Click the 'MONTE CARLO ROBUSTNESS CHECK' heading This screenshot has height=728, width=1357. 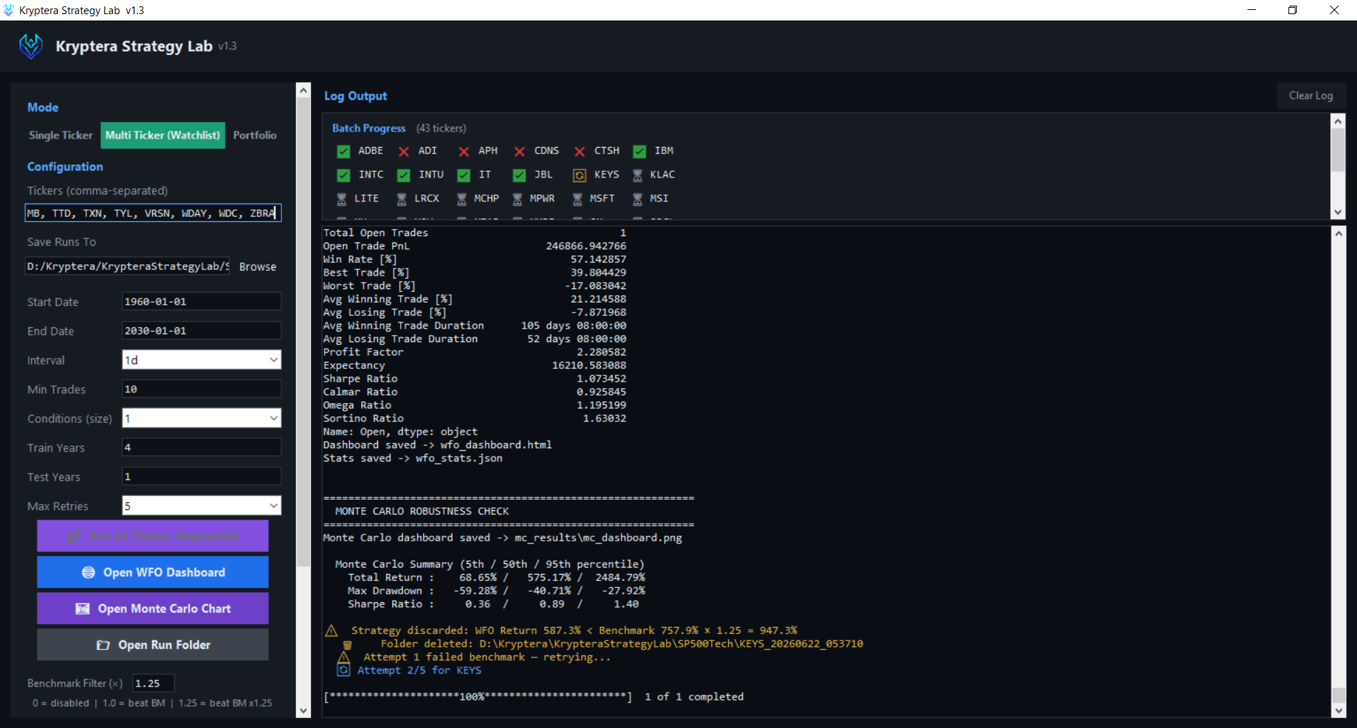pos(422,511)
